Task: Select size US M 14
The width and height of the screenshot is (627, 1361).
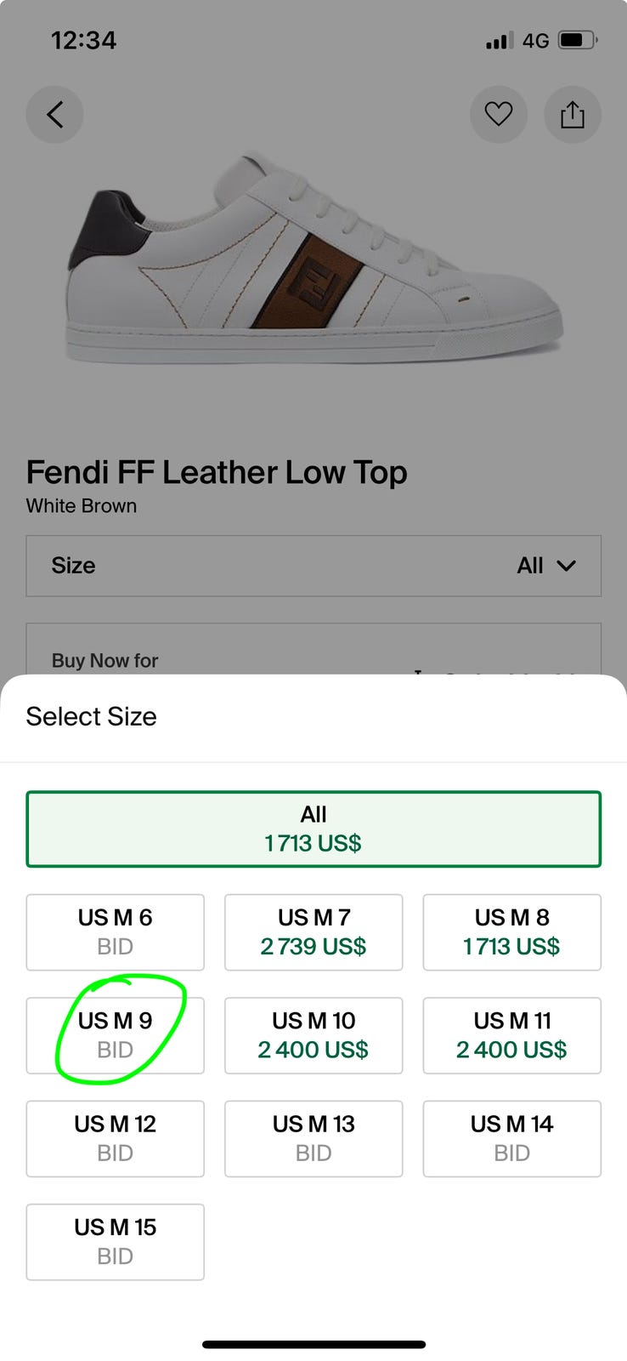Action: point(511,1139)
